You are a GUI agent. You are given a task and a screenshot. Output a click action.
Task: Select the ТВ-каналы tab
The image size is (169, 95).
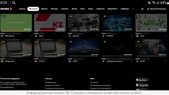[33, 9]
